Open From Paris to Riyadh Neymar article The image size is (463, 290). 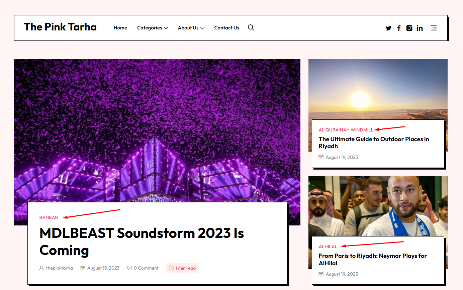pyautogui.click(x=373, y=260)
